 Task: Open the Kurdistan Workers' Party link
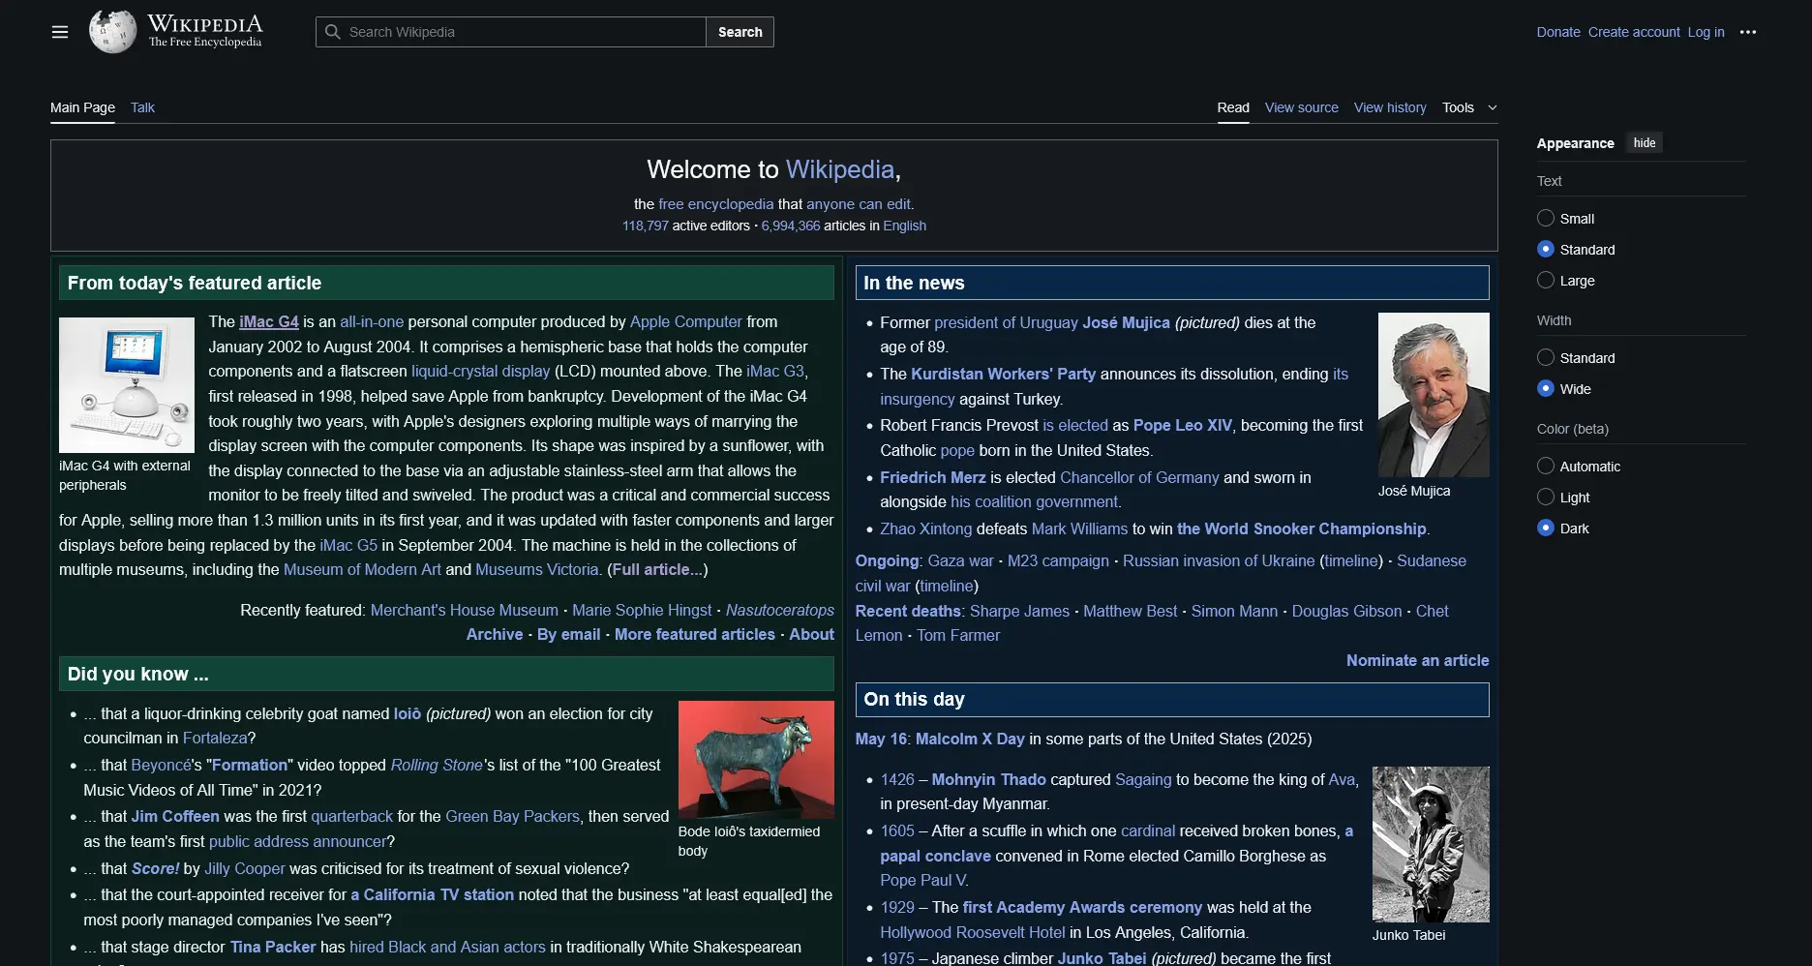[1003, 375]
